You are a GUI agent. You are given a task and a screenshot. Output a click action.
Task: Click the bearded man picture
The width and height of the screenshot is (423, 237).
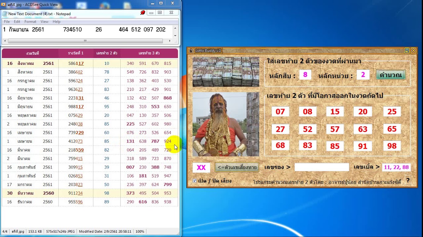226,124
